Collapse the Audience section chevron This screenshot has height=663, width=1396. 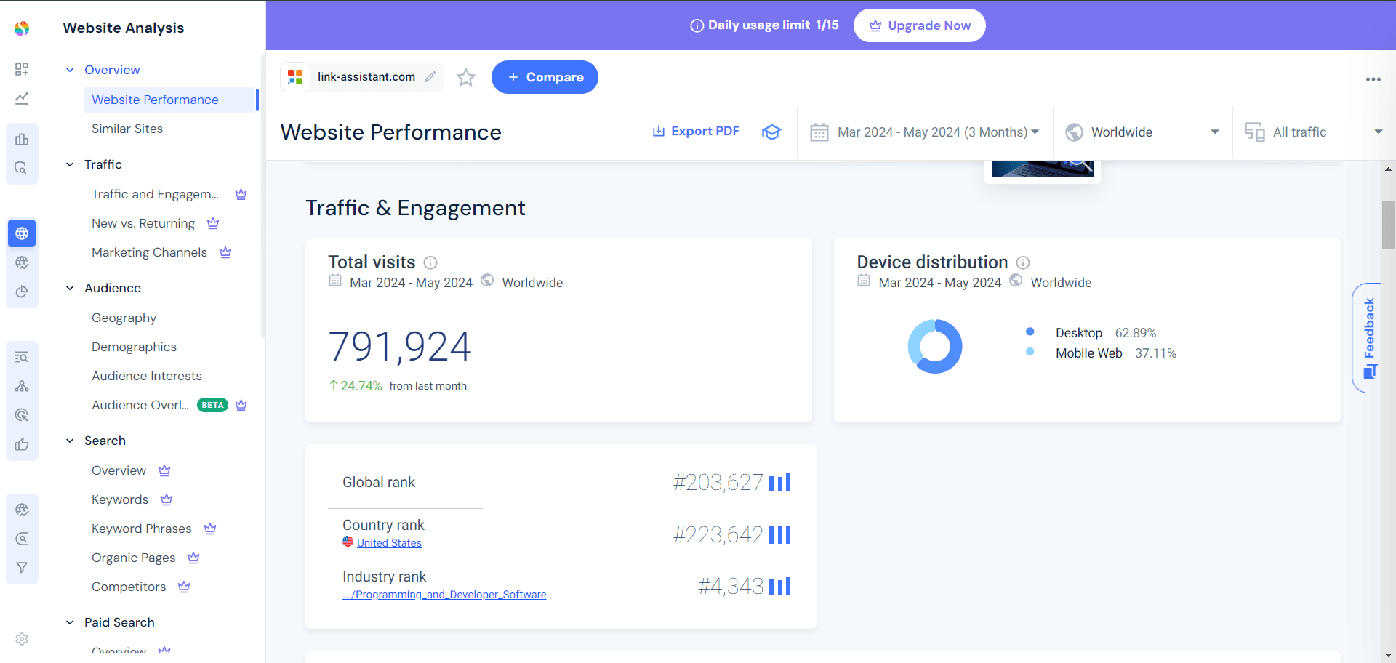click(x=70, y=288)
